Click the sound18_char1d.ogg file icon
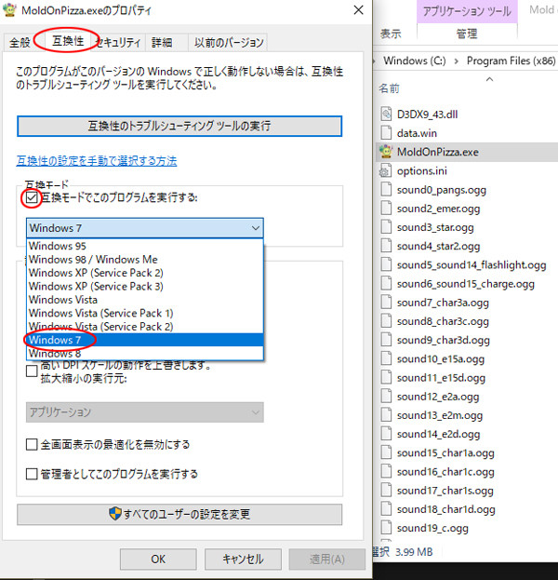558x580 pixels. click(386, 509)
